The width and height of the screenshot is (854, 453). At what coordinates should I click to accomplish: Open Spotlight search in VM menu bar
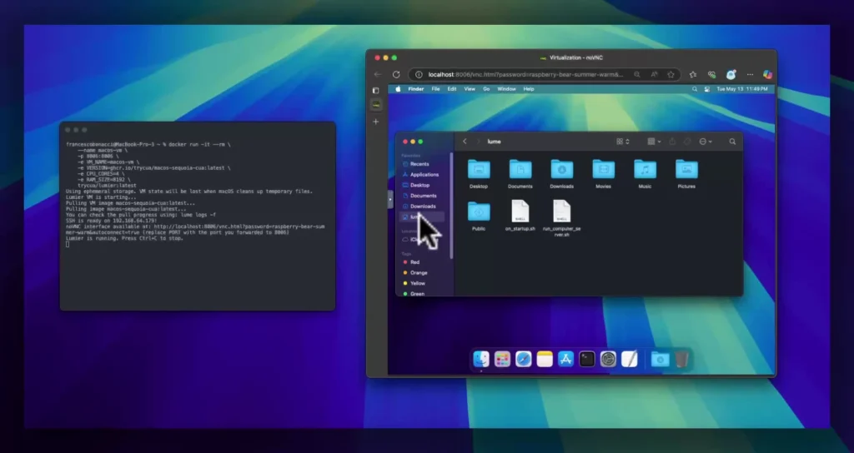click(x=695, y=88)
